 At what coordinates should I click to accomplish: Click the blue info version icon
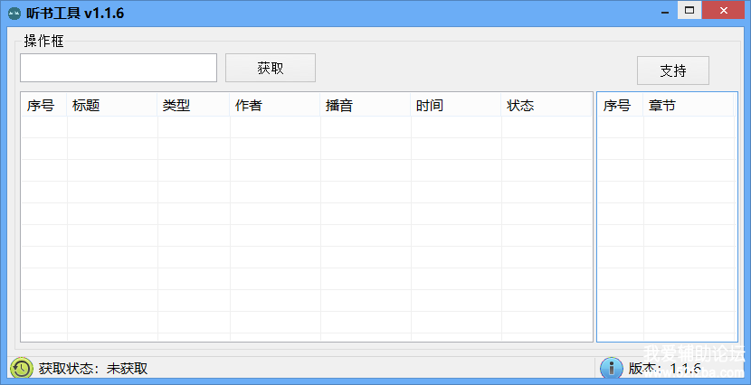tap(611, 368)
